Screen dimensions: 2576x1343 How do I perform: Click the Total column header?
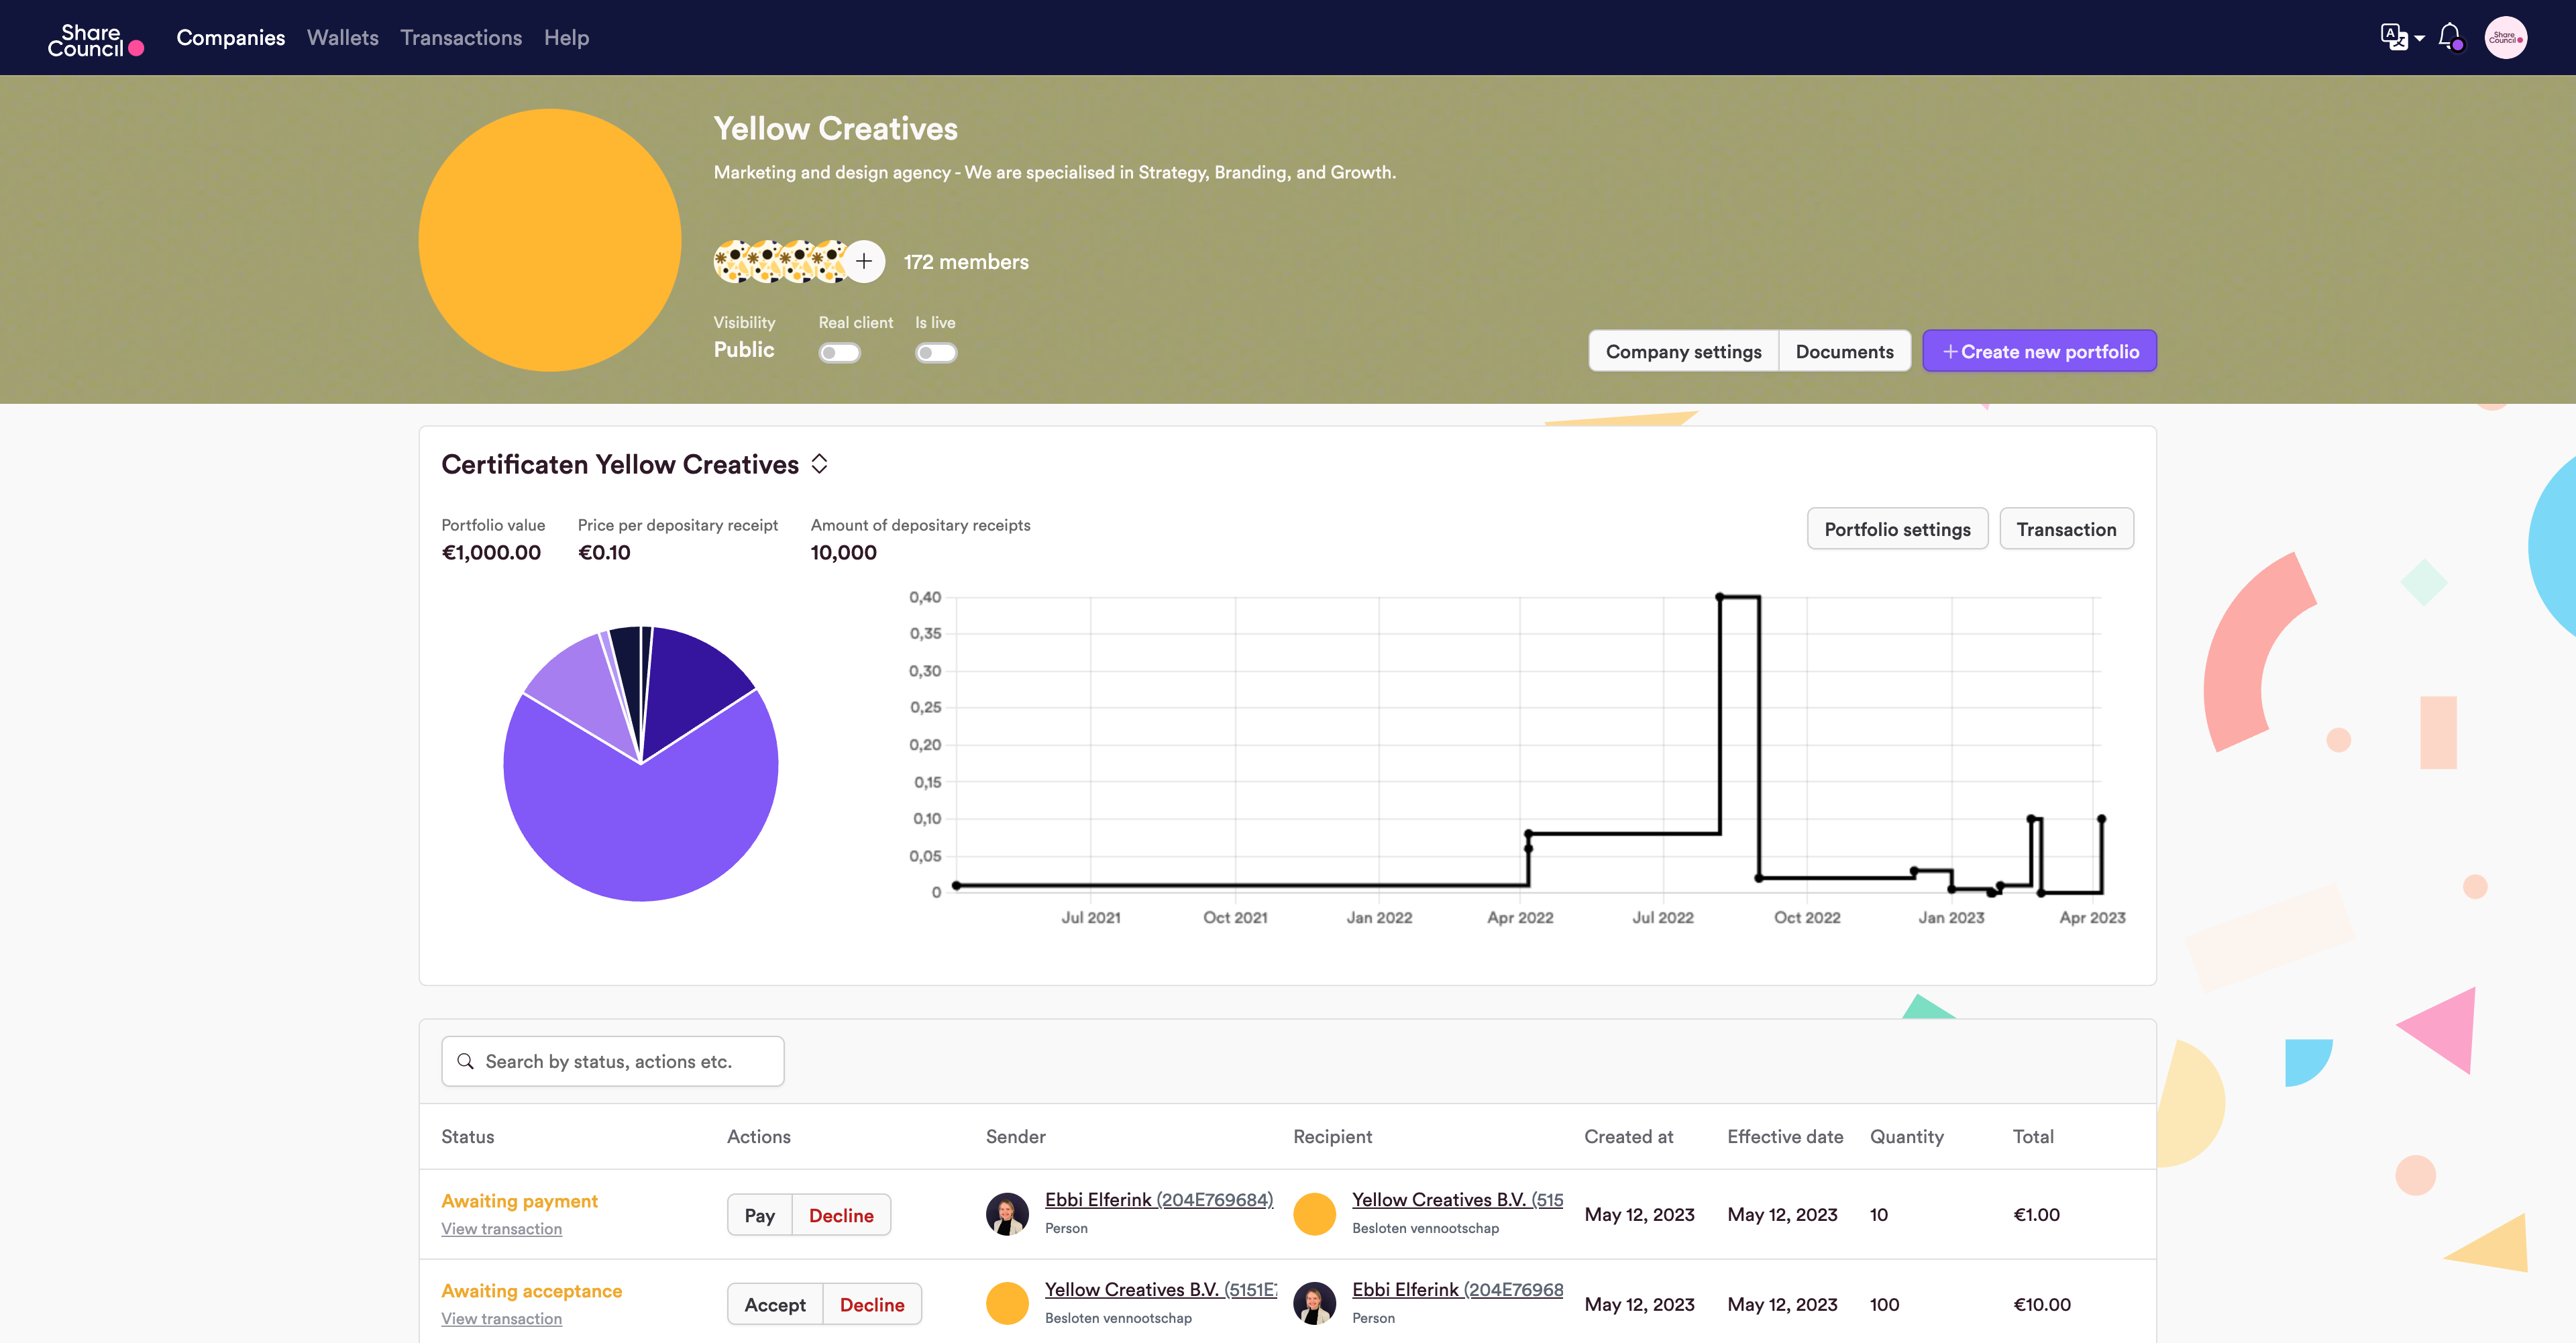[x=2033, y=1137]
